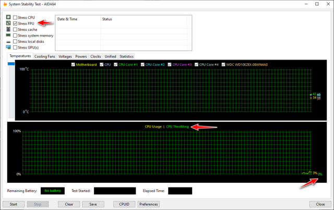Select the Statistics tab

(x=126, y=56)
